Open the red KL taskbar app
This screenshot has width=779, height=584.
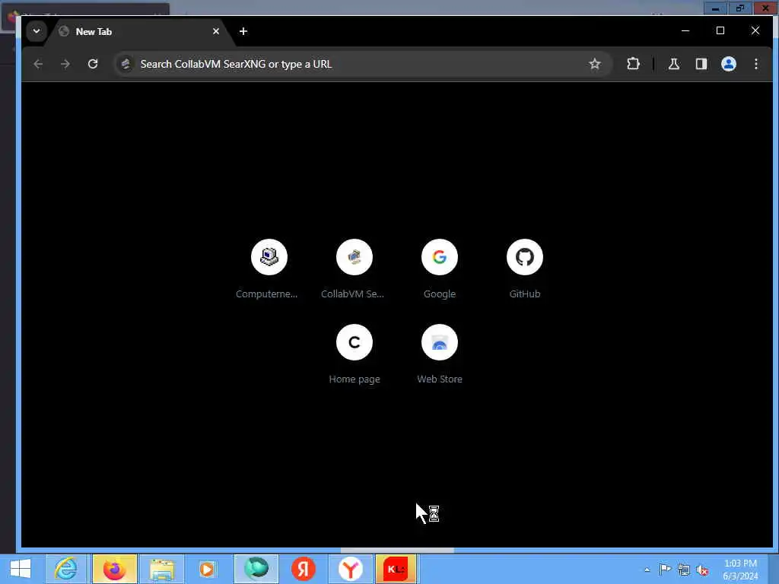click(396, 569)
